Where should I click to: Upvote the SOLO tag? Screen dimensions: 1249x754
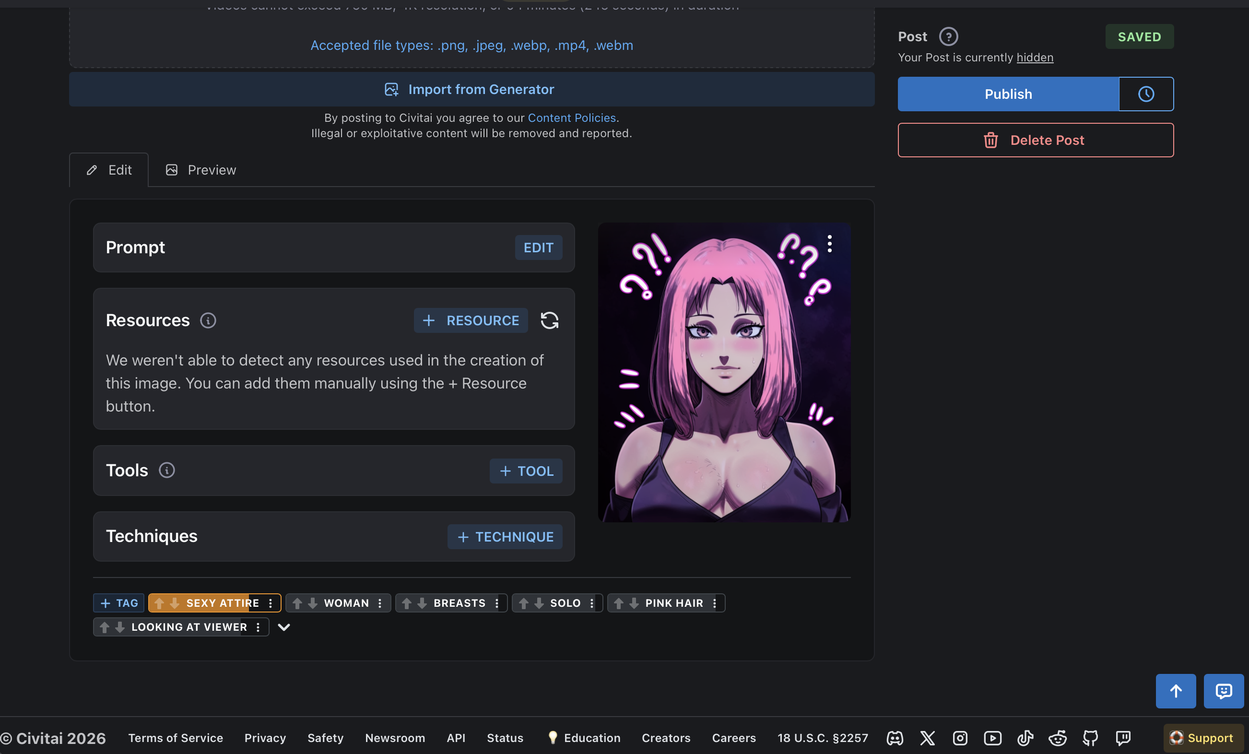click(x=524, y=603)
